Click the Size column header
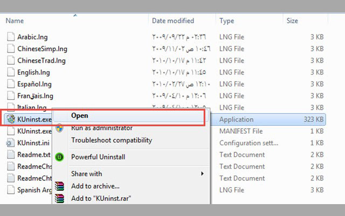Viewport: 345px width, 216px height. [x=292, y=21]
